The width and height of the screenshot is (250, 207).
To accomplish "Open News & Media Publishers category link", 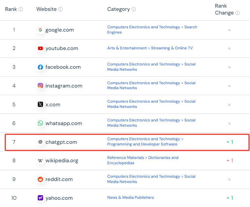I will pyautogui.click(x=130, y=197).
